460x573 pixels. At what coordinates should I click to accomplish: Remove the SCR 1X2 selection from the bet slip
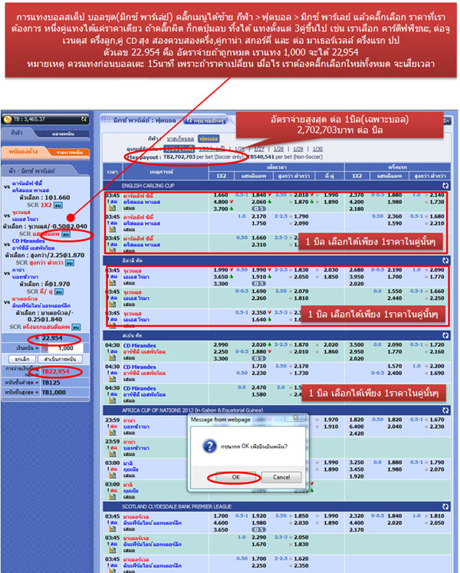coord(58,206)
